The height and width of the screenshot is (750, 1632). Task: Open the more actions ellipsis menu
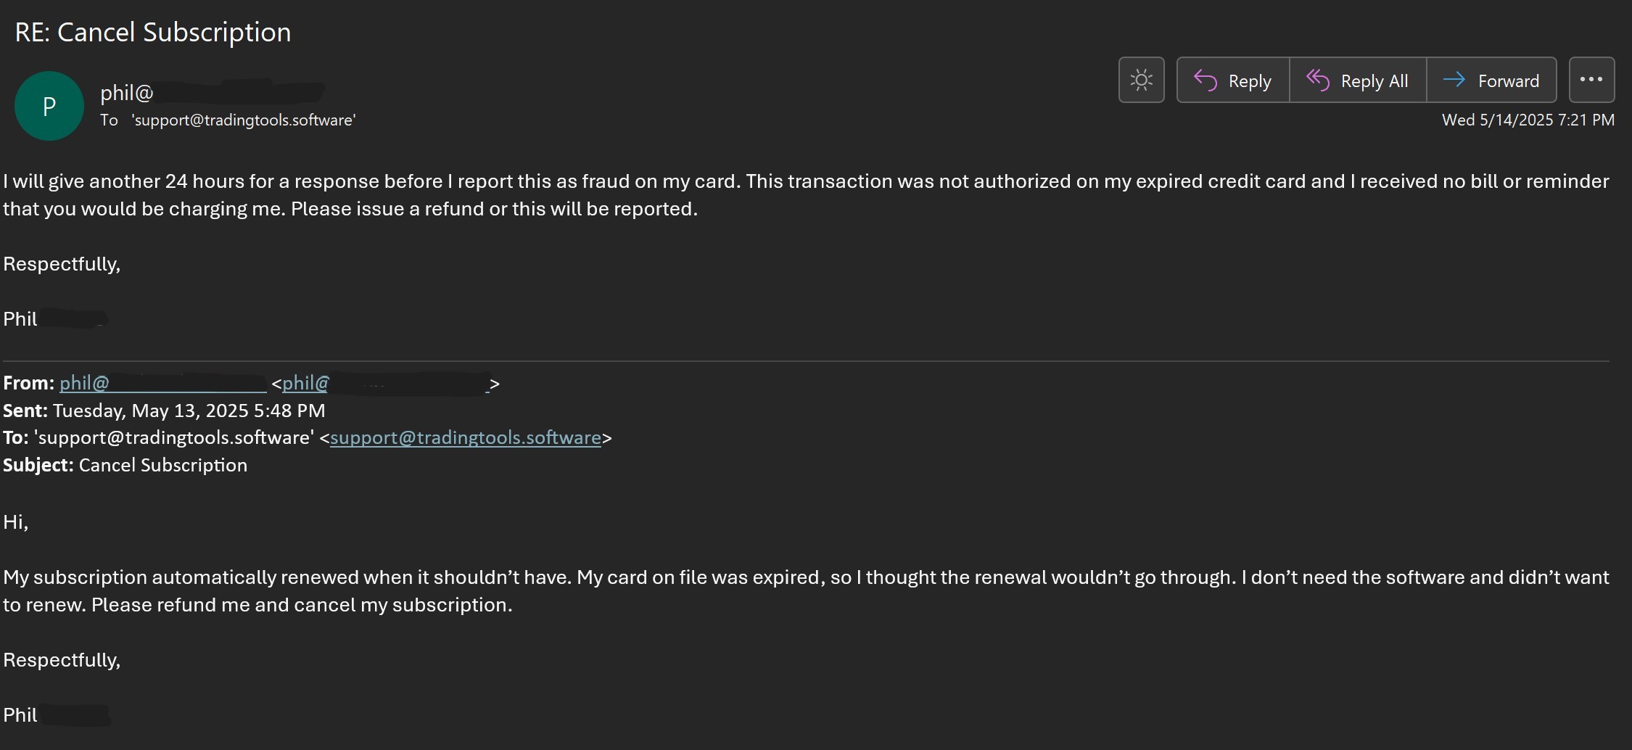[1591, 80]
